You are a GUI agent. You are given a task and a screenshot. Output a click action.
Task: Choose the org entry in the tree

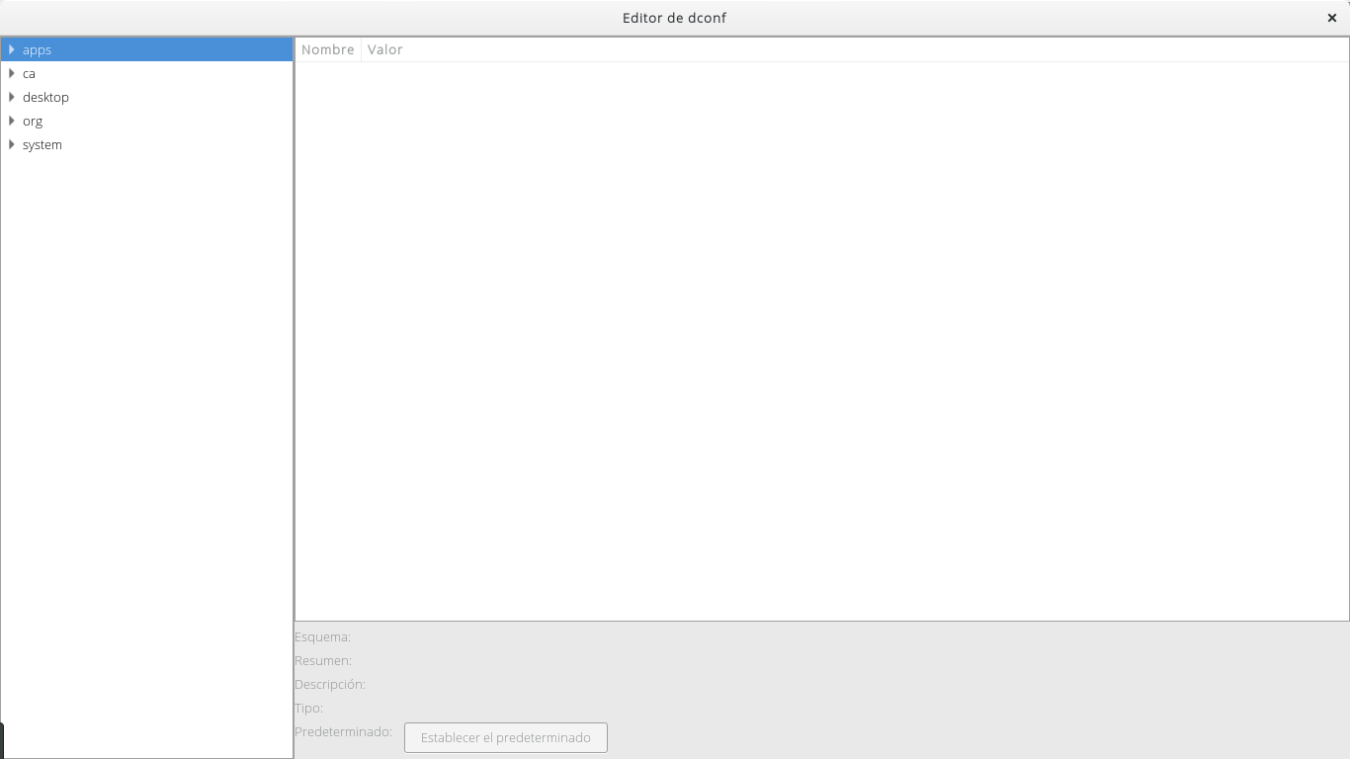tap(33, 121)
